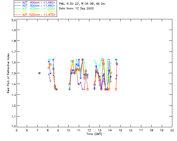Click the 1.5 tick label on y-axis
This screenshot has width=177, height=141.
[13, 73]
